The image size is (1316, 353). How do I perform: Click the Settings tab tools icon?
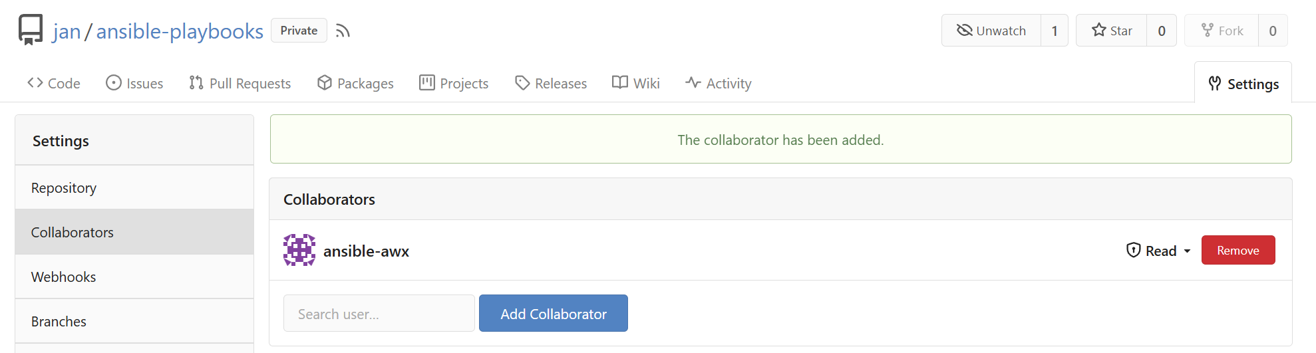(x=1215, y=84)
